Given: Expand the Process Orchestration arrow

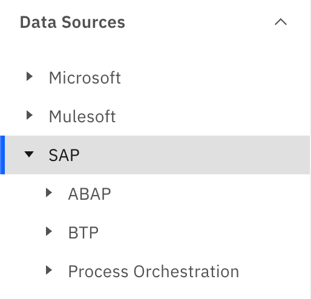Looking at the screenshot, I should tap(49, 270).
